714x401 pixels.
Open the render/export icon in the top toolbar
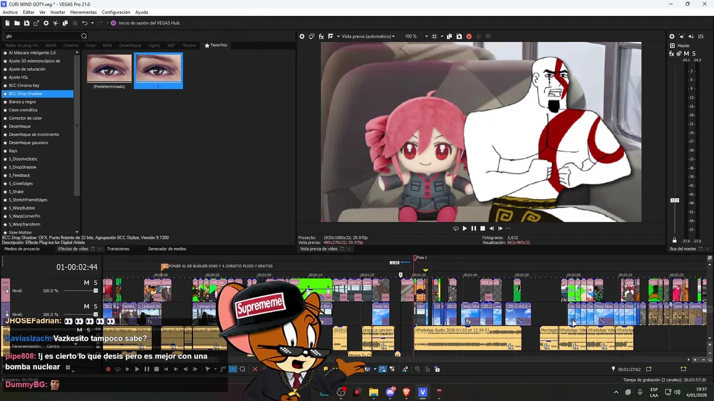pyautogui.click(x=36, y=23)
